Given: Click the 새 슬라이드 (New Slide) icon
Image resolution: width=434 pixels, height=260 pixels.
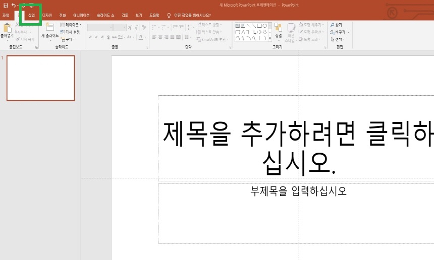Looking at the screenshot, I should (50, 27).
